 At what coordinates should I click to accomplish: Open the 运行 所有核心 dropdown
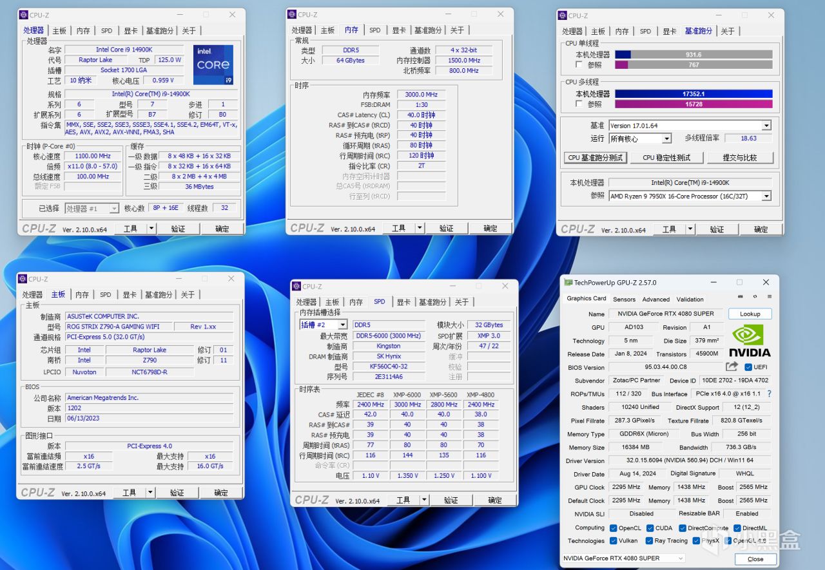(666, 138)
